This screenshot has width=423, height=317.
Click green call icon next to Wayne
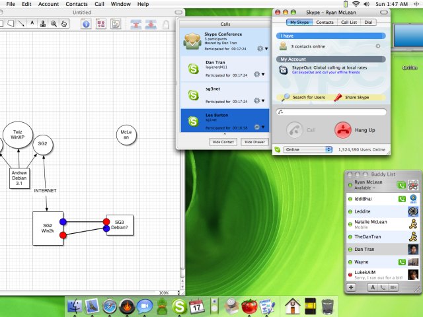coord(402,262)
